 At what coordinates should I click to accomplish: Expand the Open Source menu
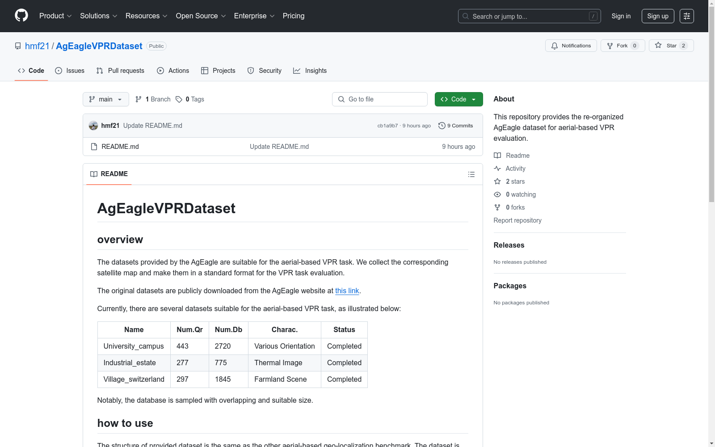click(201, 16)
